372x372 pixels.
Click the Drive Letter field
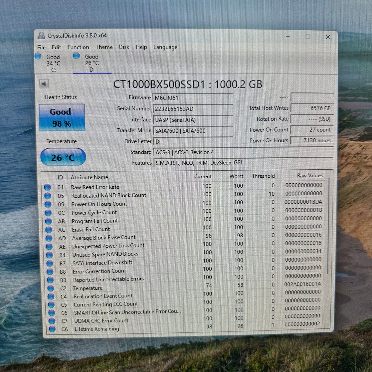[193, 141]
